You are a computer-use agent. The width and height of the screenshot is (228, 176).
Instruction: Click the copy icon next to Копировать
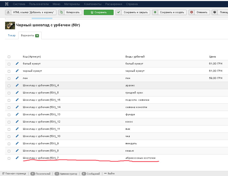[61, 12]
